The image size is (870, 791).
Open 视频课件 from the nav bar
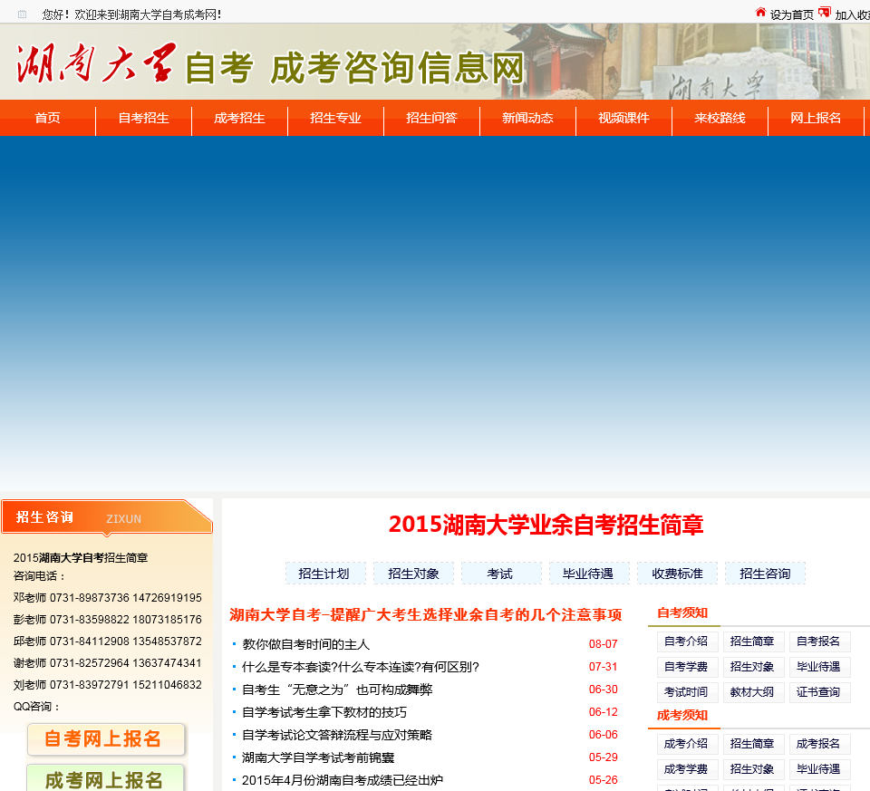(623, 118)
